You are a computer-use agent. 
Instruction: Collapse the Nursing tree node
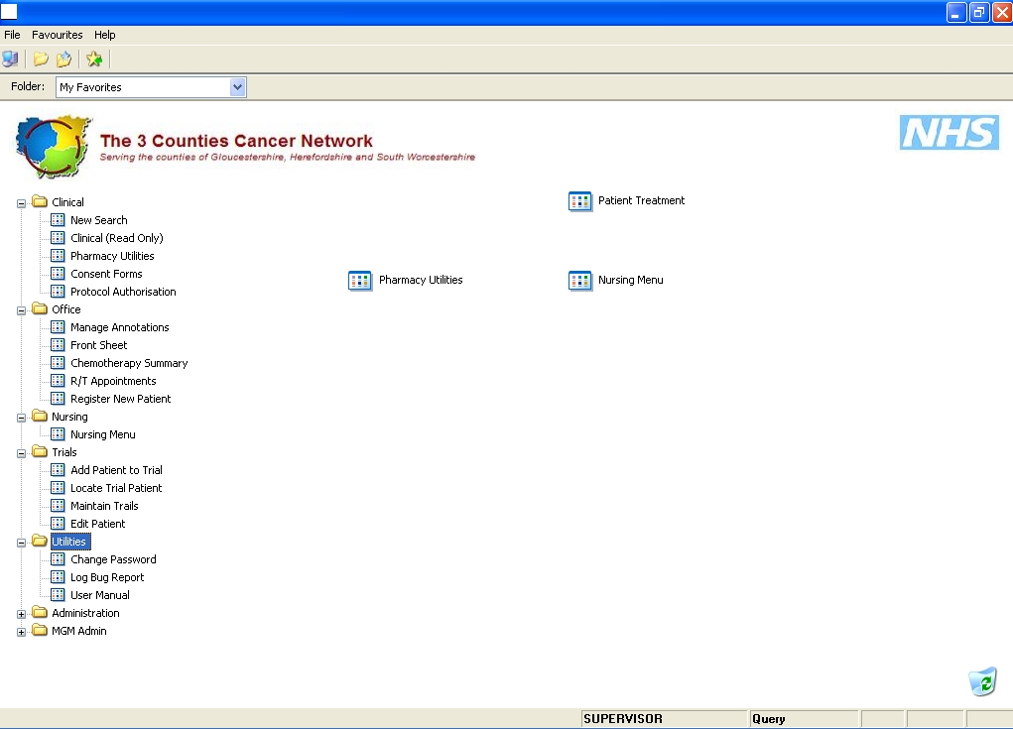click(x=21, y=418)
